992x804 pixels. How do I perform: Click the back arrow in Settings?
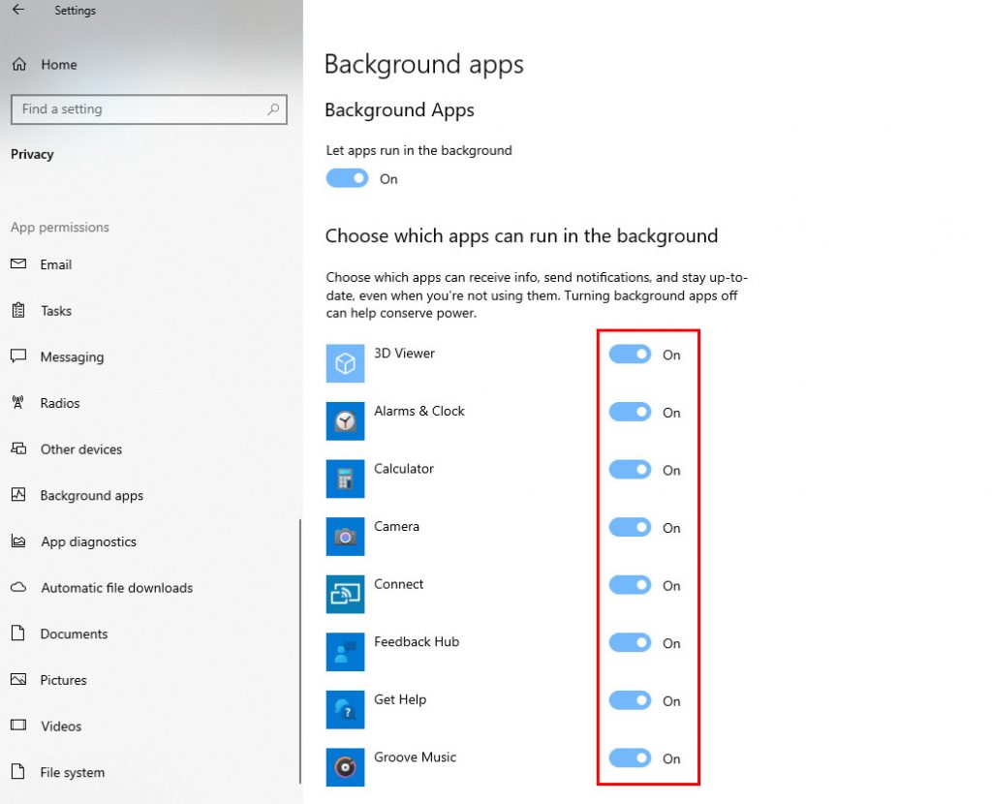click(x=18, y=11)
